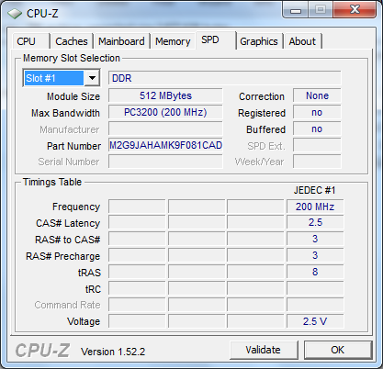This screenshot has height=369, width=383.
Task: Click the 200 MHz frequency cell
Action: click(315, 207)
